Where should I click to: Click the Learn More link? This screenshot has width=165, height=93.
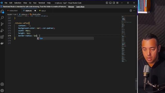[x=80, y=7]
